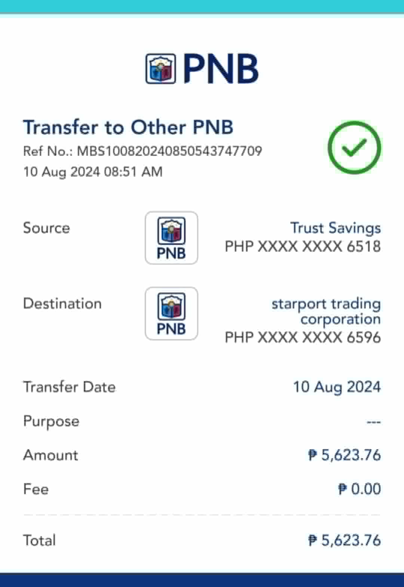Select the Amount value ₱ 5,623.76
The width and height of the screenshot is (404, 587).
344,455
